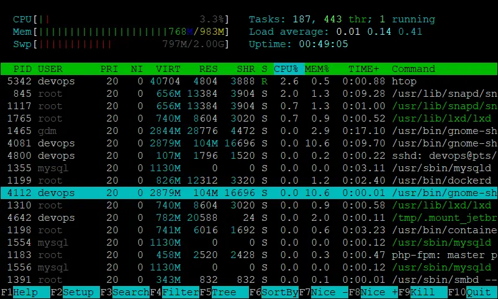Open Help from the F1 function bar
498x299 pixels.
click(25, 292)
